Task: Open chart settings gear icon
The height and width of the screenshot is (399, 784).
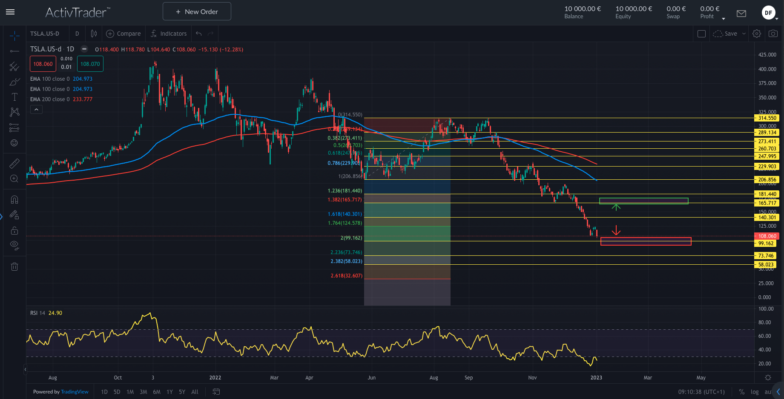Action: point(757,34)
